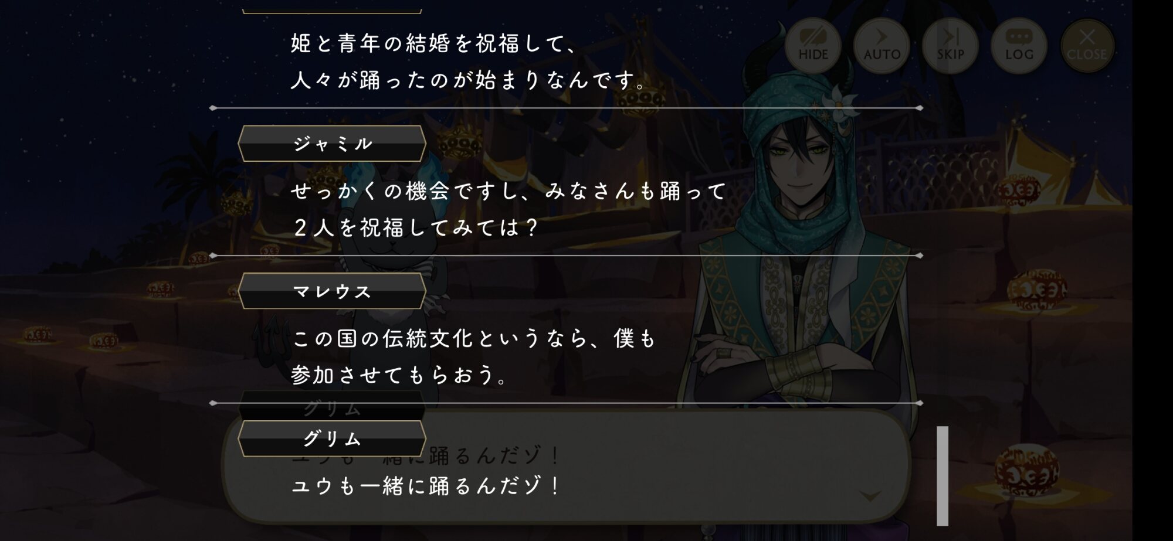The width and height of the screenshot is (1173, 541).
Task: Click the line 参加させてもらおう。
Action: pyautogui.click(x=399, y=375)
